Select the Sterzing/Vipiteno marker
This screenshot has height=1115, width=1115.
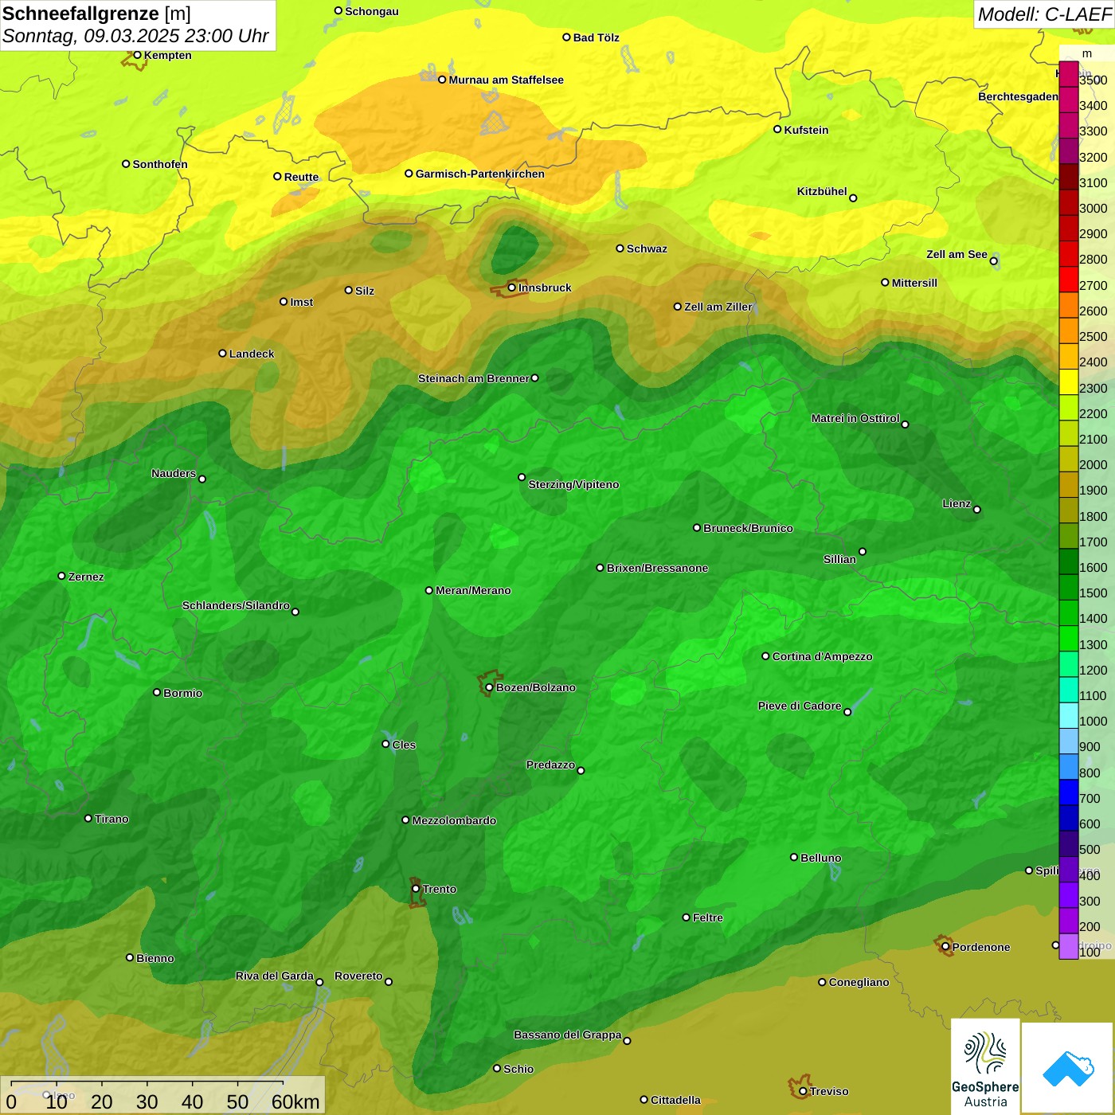click(x=522, y=477)
